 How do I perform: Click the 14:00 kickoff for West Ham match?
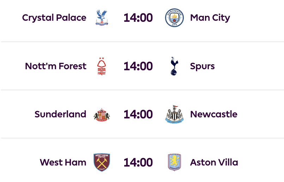pyautogui.click(x=138, y=162)
